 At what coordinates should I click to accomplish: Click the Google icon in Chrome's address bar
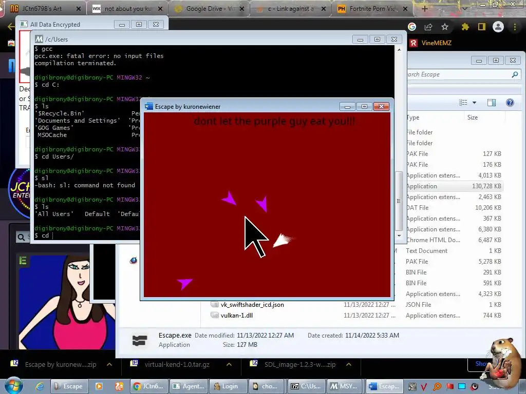(x=412, y=27)
